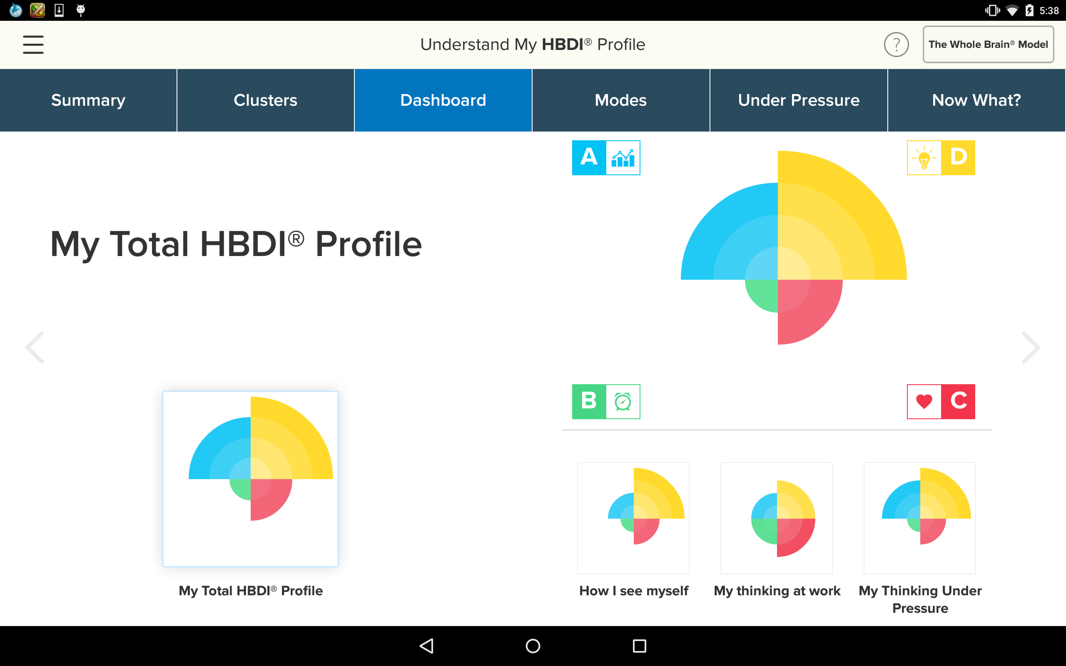1066x666 pixels.
Task: Open the hamburger navigation menu
Action: click(x=33, y=45)
